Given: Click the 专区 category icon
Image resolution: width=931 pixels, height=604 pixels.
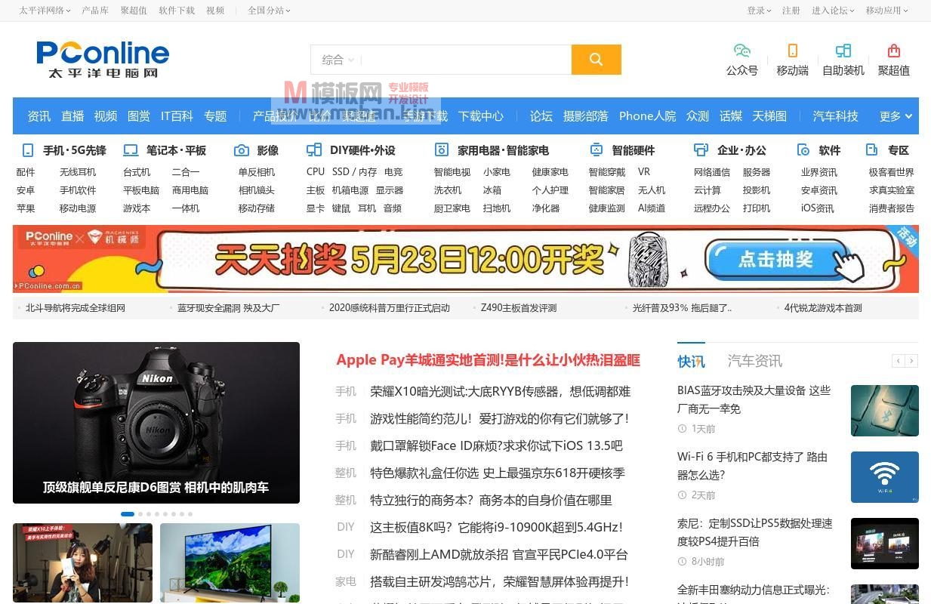Looking at the screenshot, I should (872, 149).
